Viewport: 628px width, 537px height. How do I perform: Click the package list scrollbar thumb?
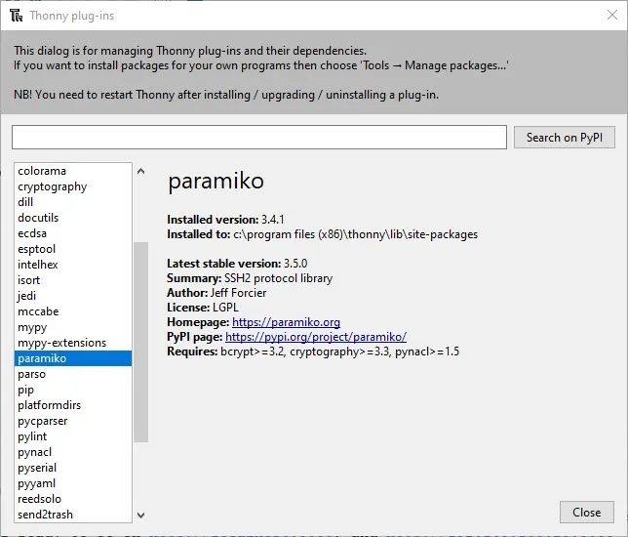(x=140, y=342)
